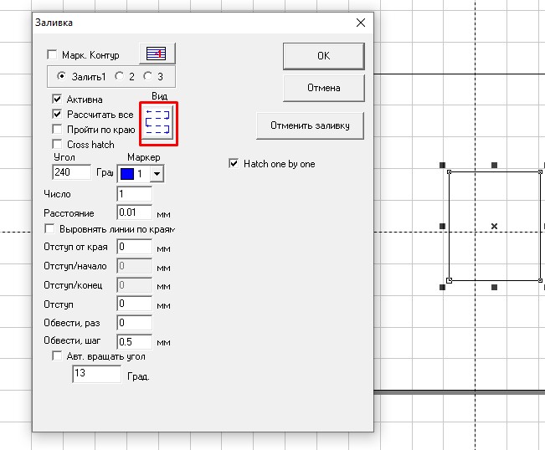This screenshot has width=545, height=450.
Task: Click the top-middle handle of the selected square
Action: [495, 166]
